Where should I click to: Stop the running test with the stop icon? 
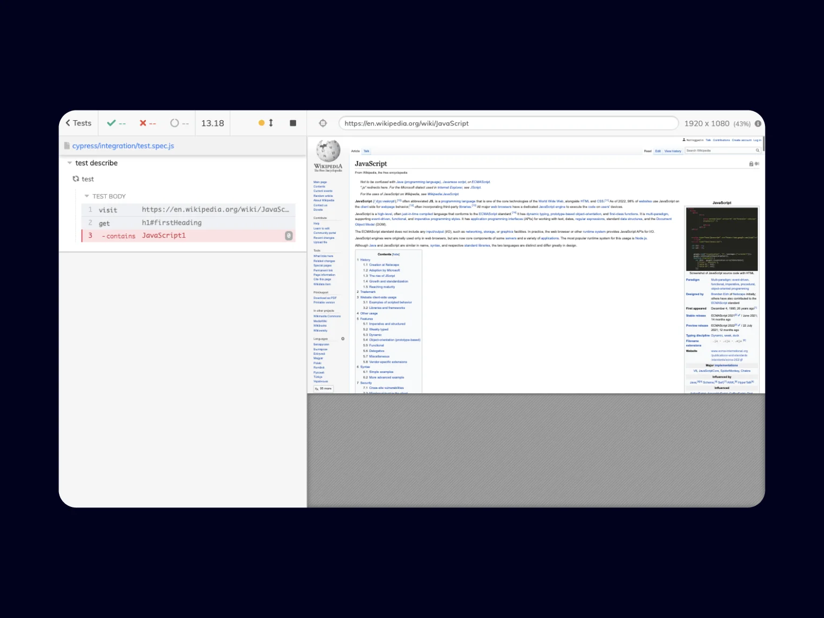click(292, 123)
